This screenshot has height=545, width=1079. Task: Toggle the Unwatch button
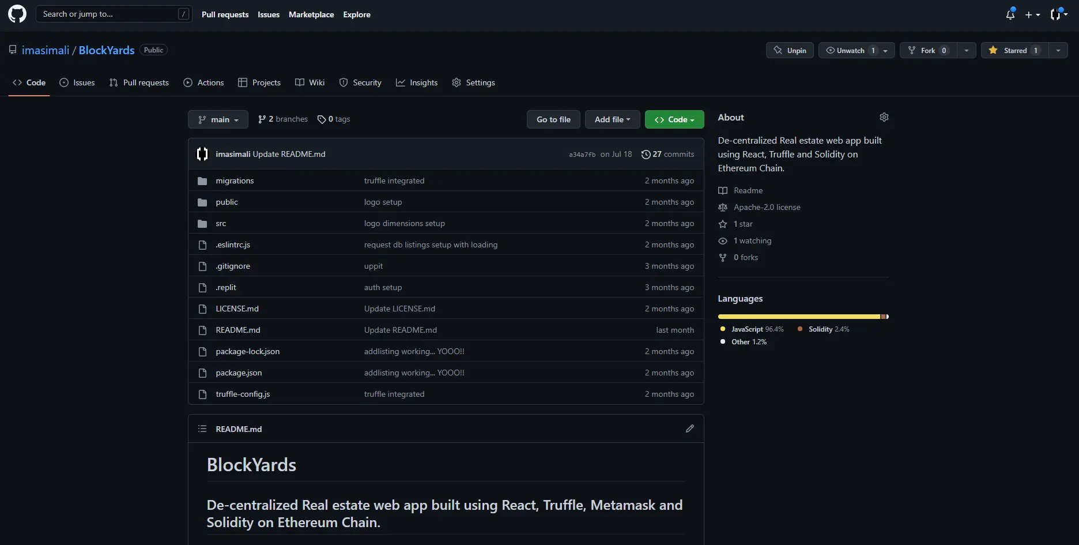850,50
